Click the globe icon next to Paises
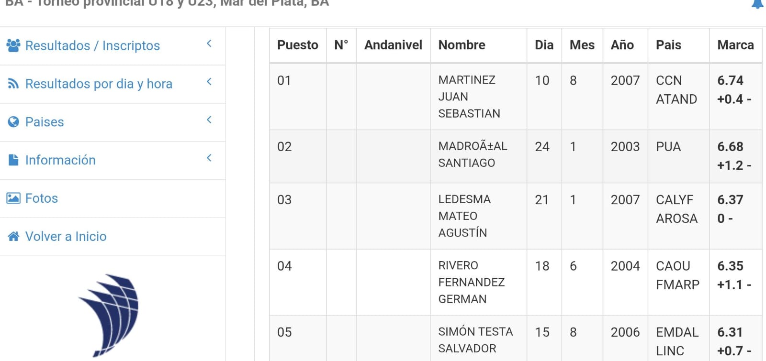Screen dimensions: 766x361 tap(13, 122)
